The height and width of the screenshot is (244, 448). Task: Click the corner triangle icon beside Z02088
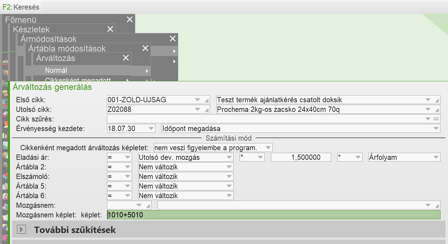point(207,110)
